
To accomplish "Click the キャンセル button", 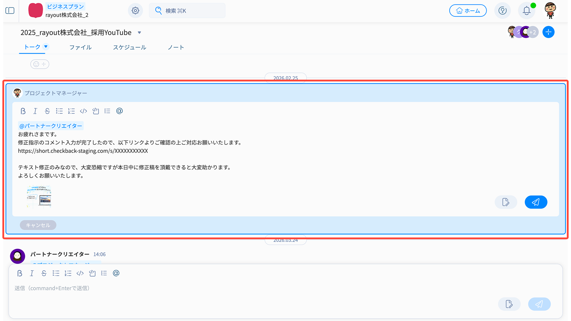I will pos(38,225).
